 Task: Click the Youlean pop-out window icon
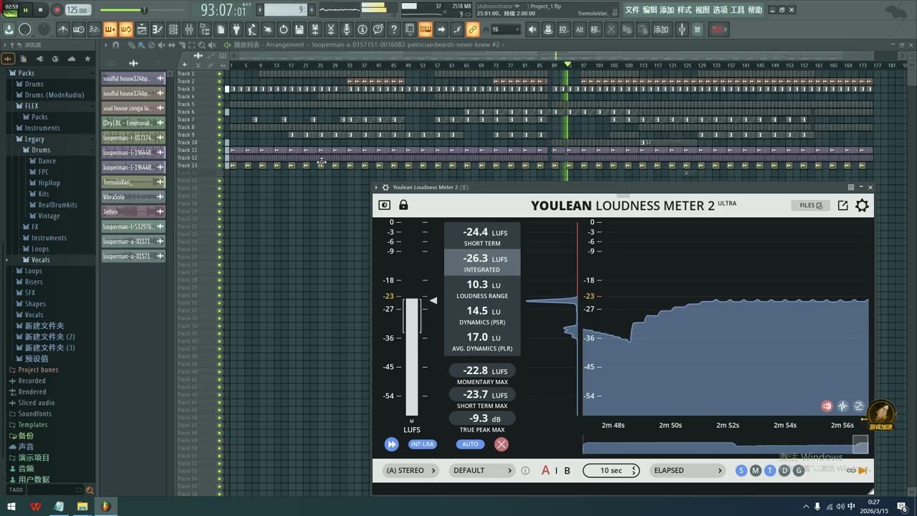[x=842, y=206]
